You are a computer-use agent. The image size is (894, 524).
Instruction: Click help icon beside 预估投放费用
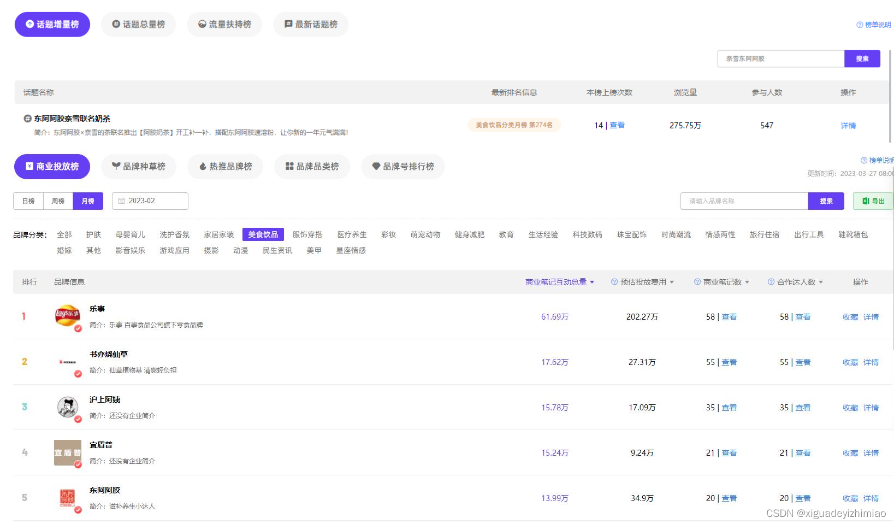tap(614, 282)
